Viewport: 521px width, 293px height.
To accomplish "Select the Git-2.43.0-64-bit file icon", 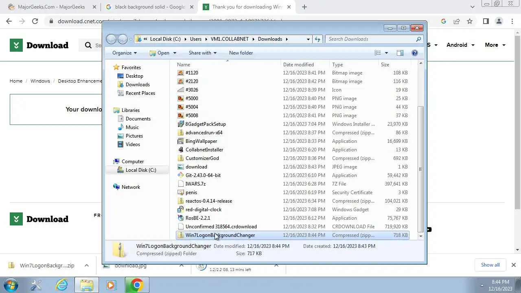I will click(x=181, y=175).
